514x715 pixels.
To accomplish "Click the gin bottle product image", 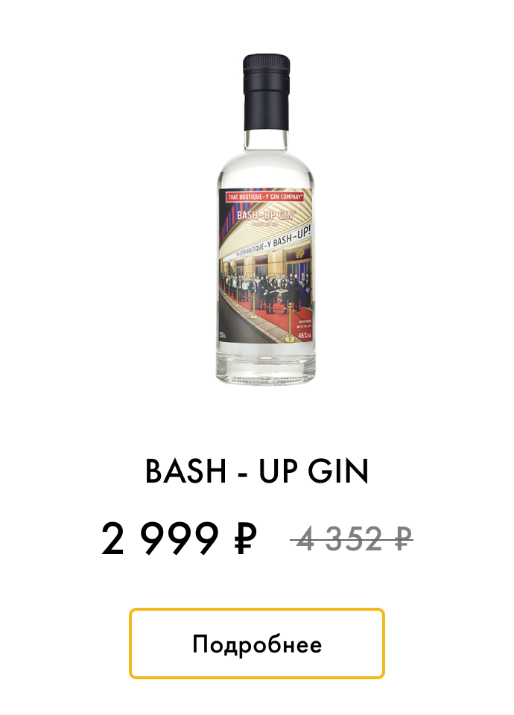I will [266, 219].
